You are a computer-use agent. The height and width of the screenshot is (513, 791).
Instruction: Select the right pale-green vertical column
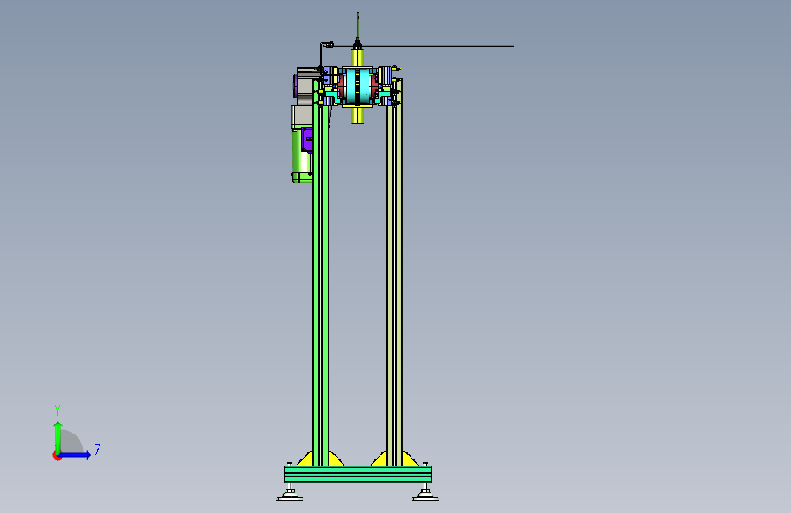(394, 273)
